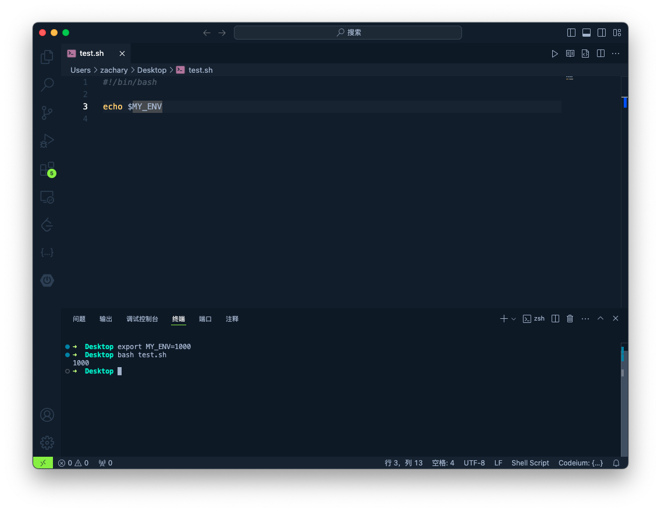Click the zachary breadcrumb
The height and width of the screenshot is (512, 661).
(x=114, y=70)
